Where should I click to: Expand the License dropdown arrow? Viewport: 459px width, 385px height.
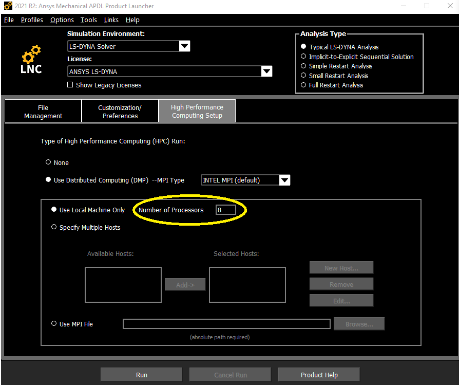point(266,71)
